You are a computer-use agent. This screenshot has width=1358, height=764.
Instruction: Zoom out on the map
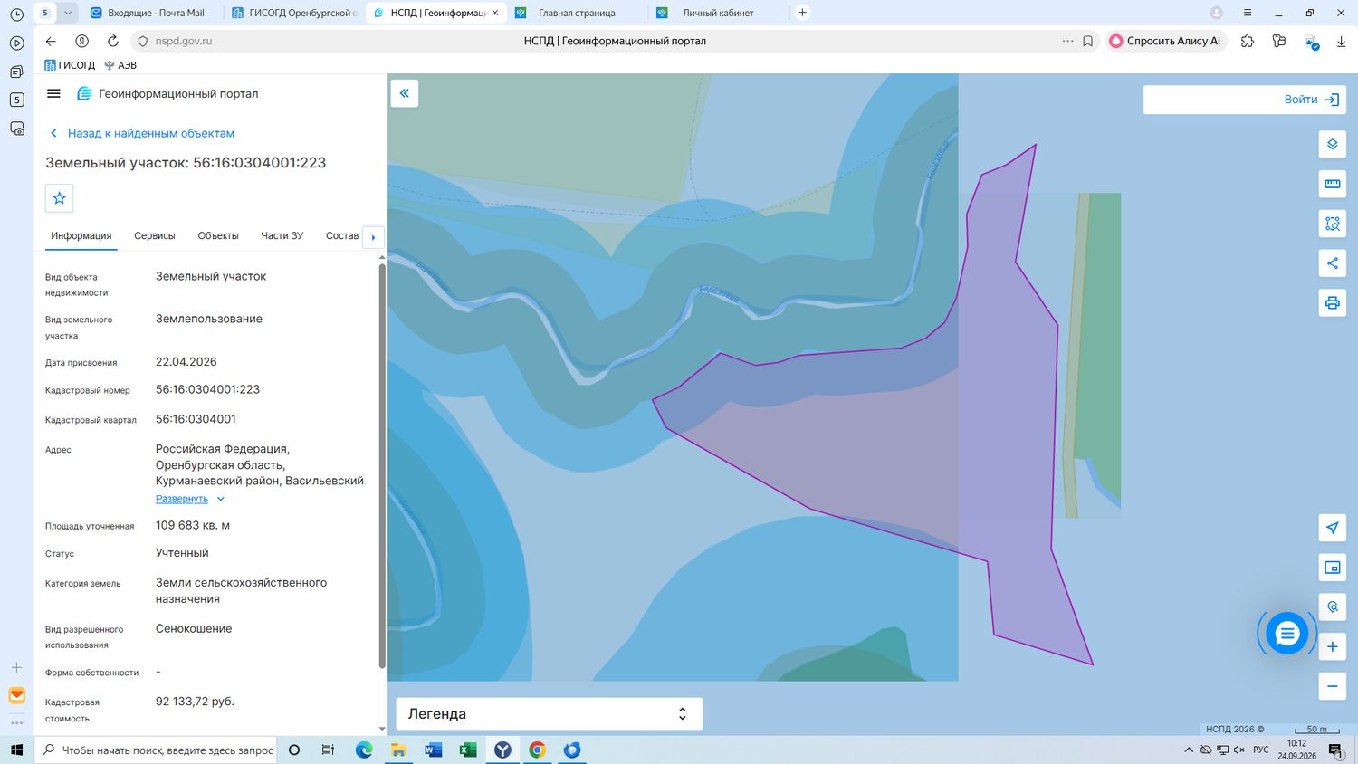[x=1332, y=686]
